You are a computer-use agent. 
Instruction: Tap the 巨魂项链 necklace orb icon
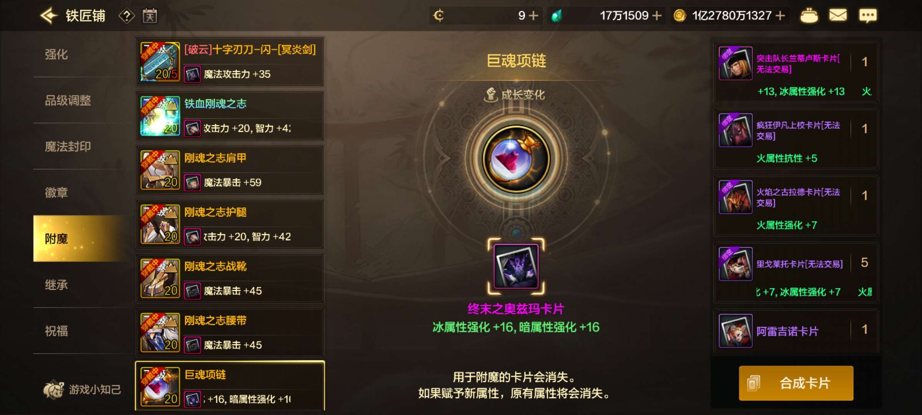tap(516, 159)
